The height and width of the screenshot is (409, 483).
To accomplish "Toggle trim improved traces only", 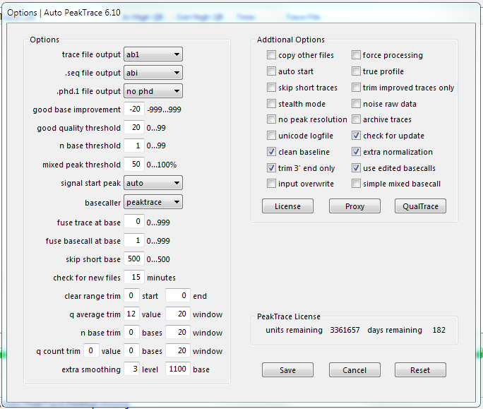I will pos(356,88).
